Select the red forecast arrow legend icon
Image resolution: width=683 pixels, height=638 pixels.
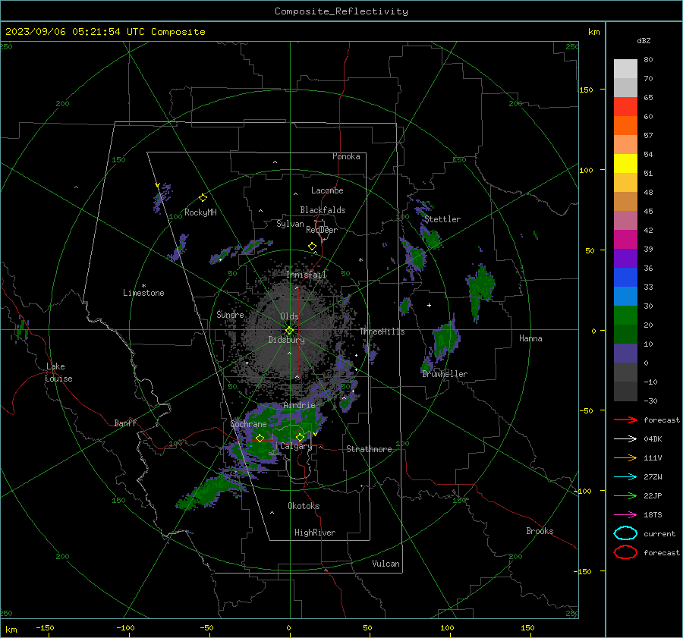click(x=625, y=420)
